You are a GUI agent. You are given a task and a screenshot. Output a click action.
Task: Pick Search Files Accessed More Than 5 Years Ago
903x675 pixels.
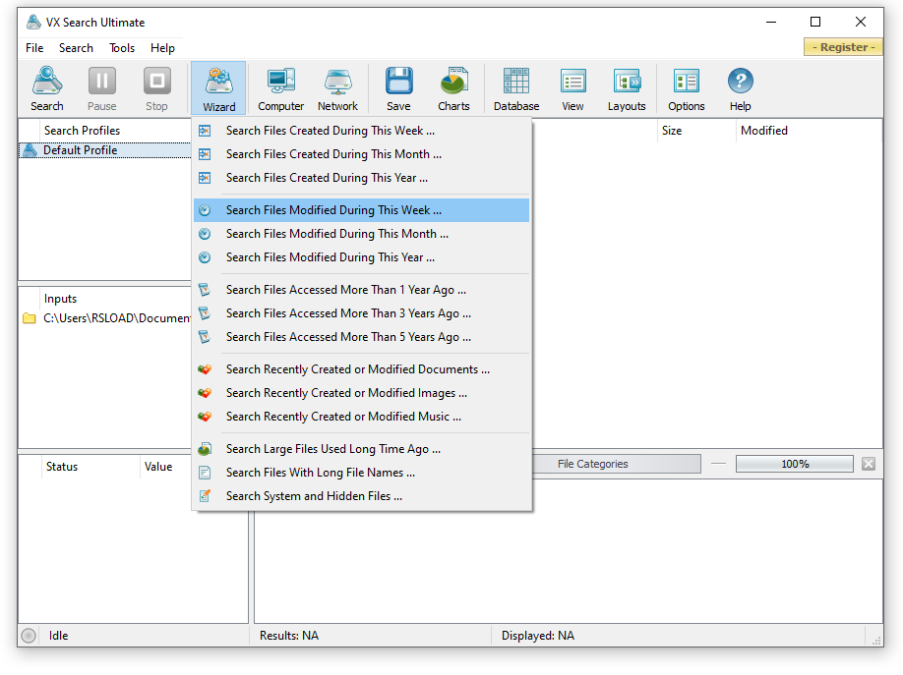click(361, 337)
